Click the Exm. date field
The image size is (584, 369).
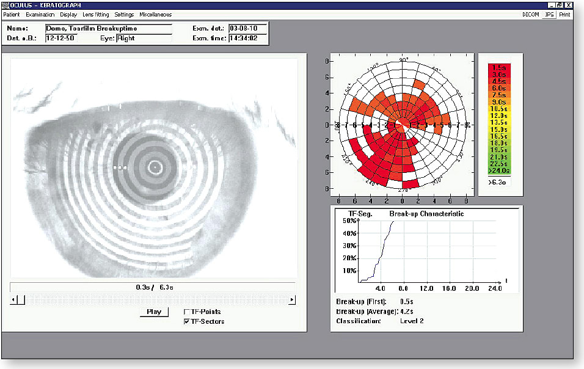[247, 27]
